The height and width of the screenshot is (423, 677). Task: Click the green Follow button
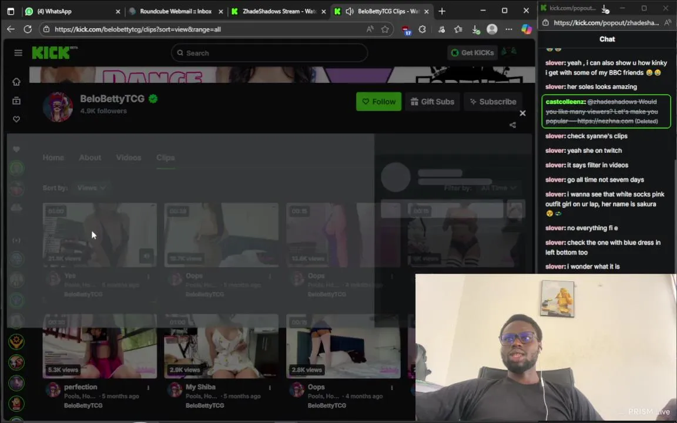pyautogui.click(x=378, y=102)
